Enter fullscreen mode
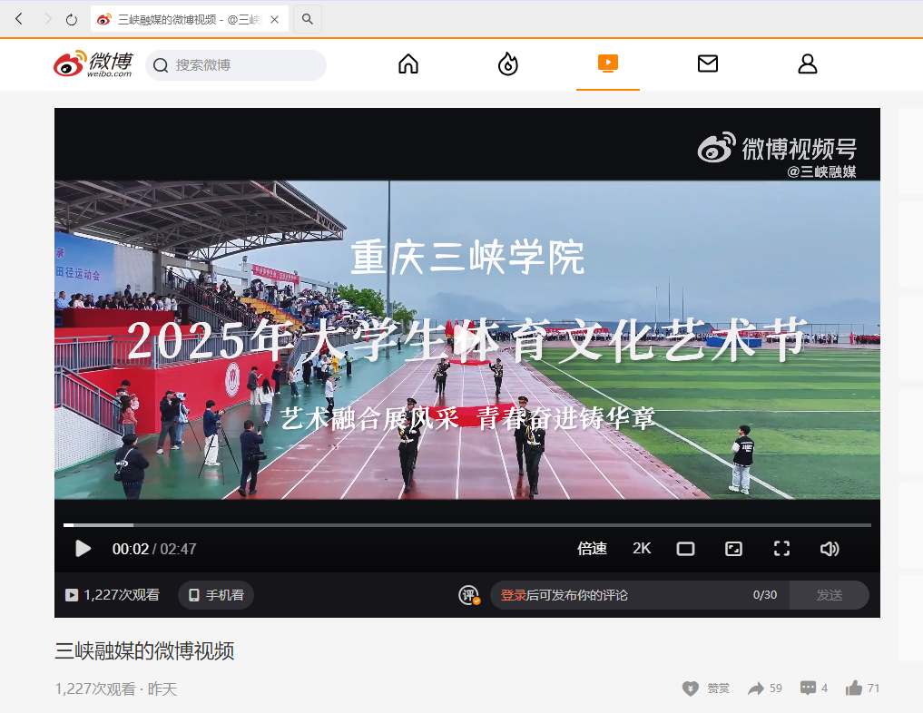The width and height of the screenshot is (923, 713). (x=781, y=549)
